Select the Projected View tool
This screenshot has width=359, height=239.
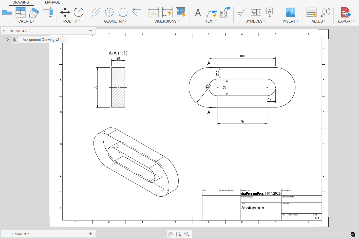tap(21, 12)
